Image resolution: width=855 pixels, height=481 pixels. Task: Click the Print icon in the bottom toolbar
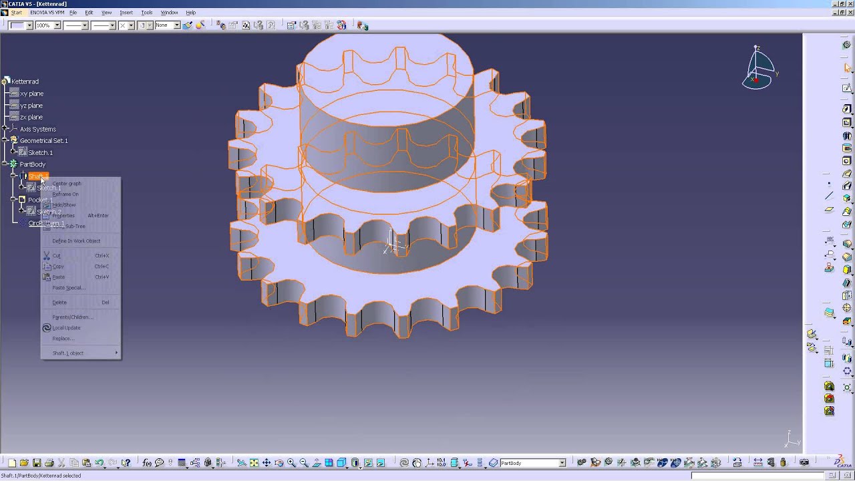pos(49,462)
